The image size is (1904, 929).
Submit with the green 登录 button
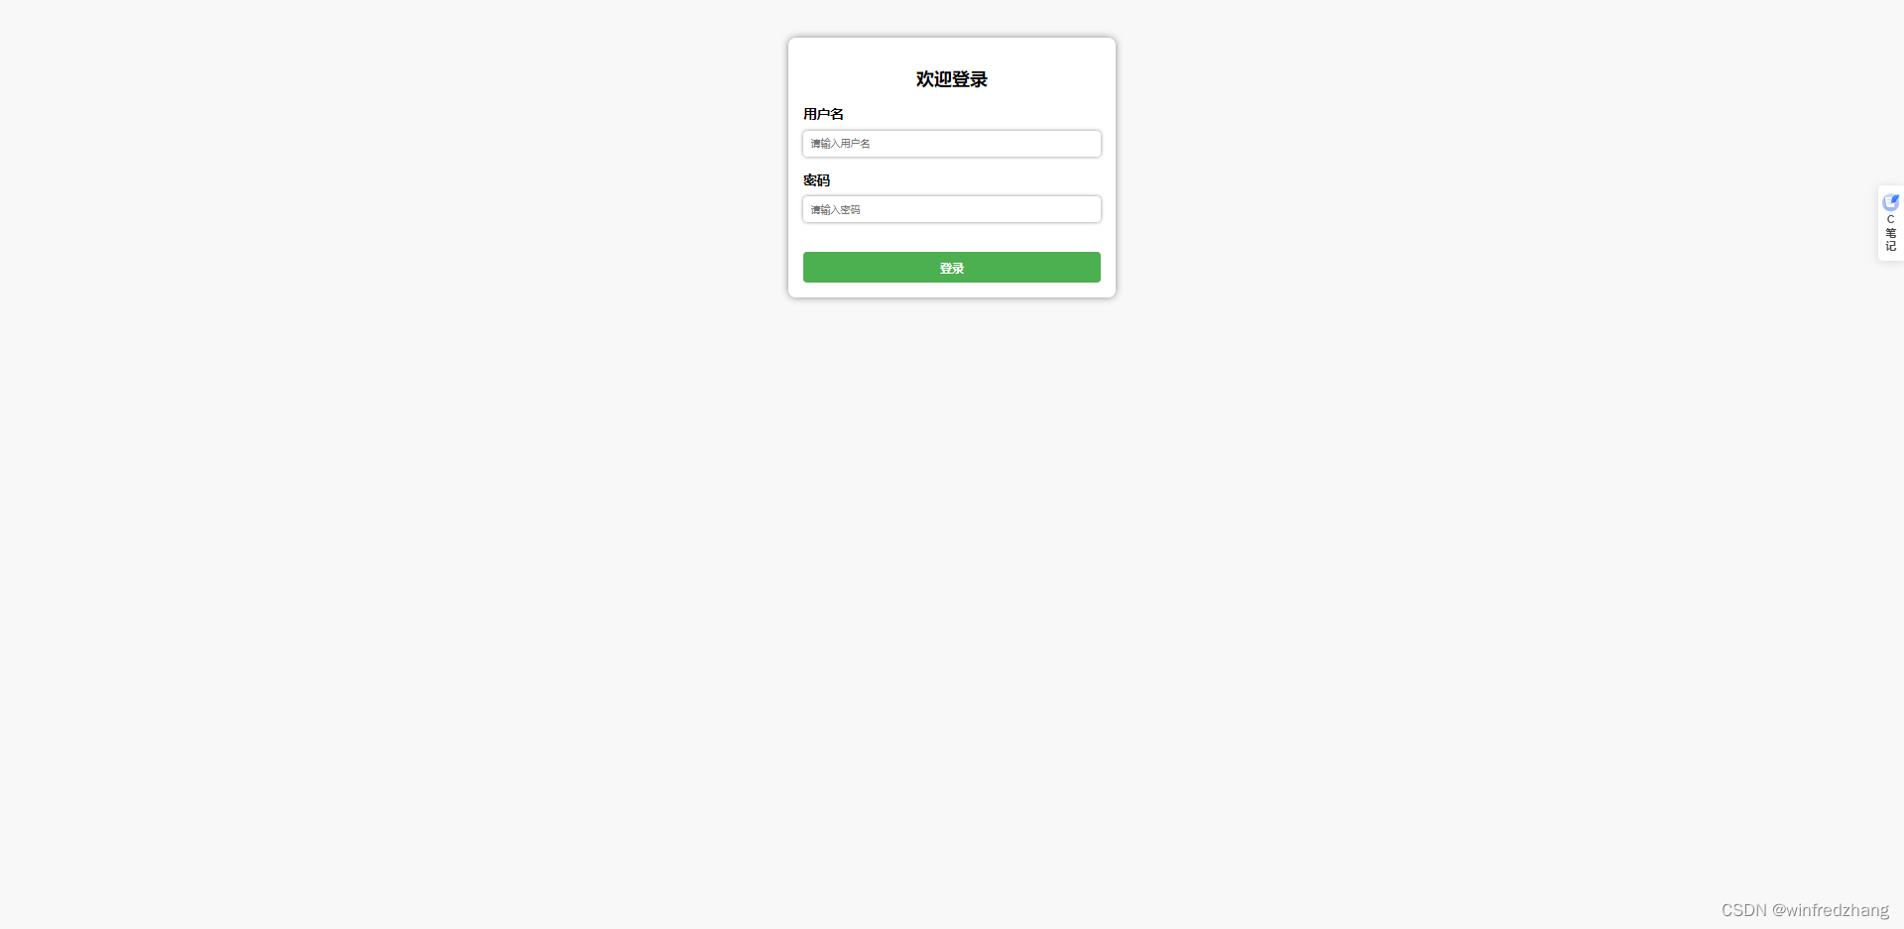click(952, 268)
